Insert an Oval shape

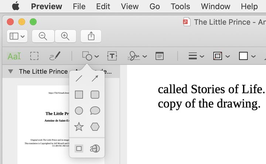79,111
